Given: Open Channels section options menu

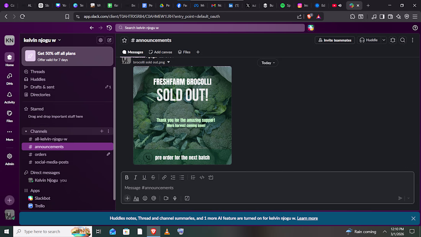Looking at the screenshot, I should pyautogui.click(x=108, y=131).
